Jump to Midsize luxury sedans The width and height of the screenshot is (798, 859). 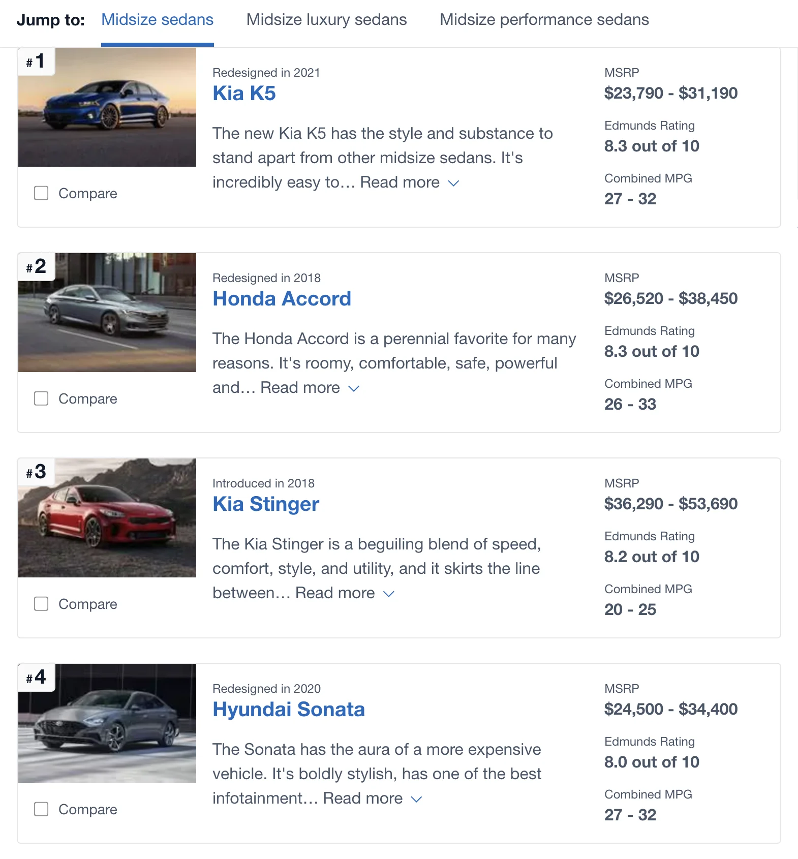pyautogui.click(x=326, y=19)
